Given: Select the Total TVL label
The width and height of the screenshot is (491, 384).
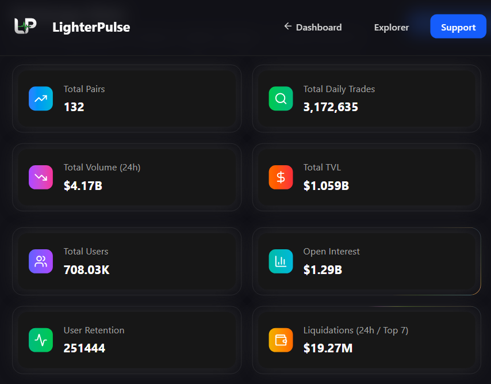Looking at the screenshot, I should pos(322,168).
